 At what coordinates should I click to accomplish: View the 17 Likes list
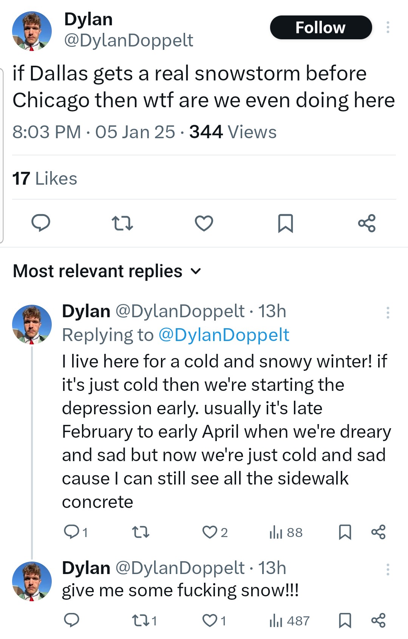[45, 178]
